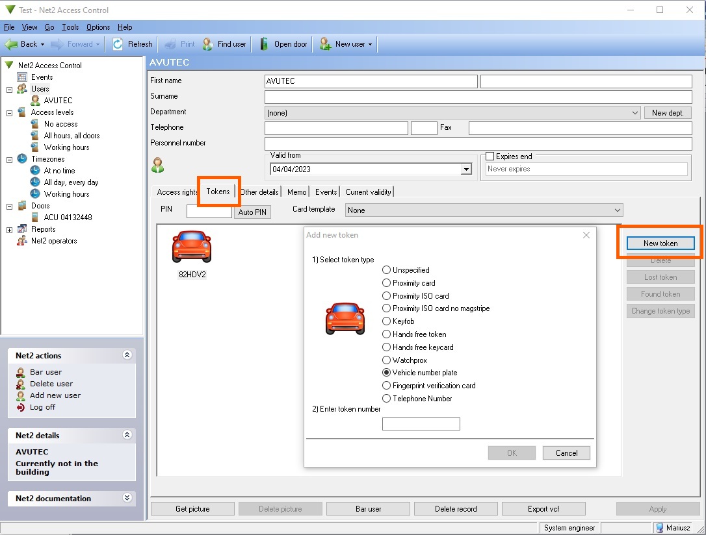Click the Reports icon in tree
706x535 pixels.
(22, 229)
